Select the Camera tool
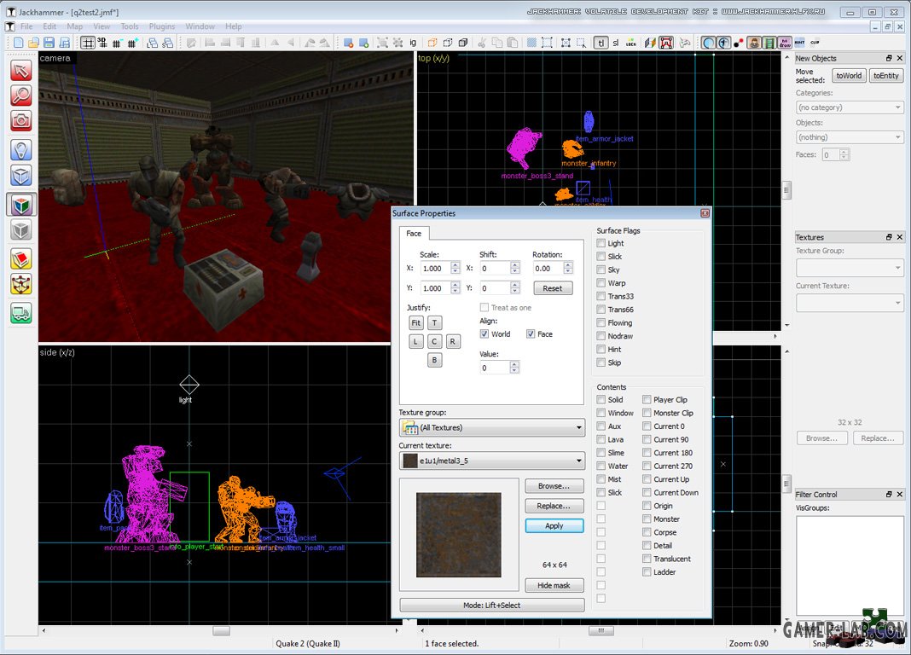The height and width of the screenshot is (655, 911). [21, 121]
